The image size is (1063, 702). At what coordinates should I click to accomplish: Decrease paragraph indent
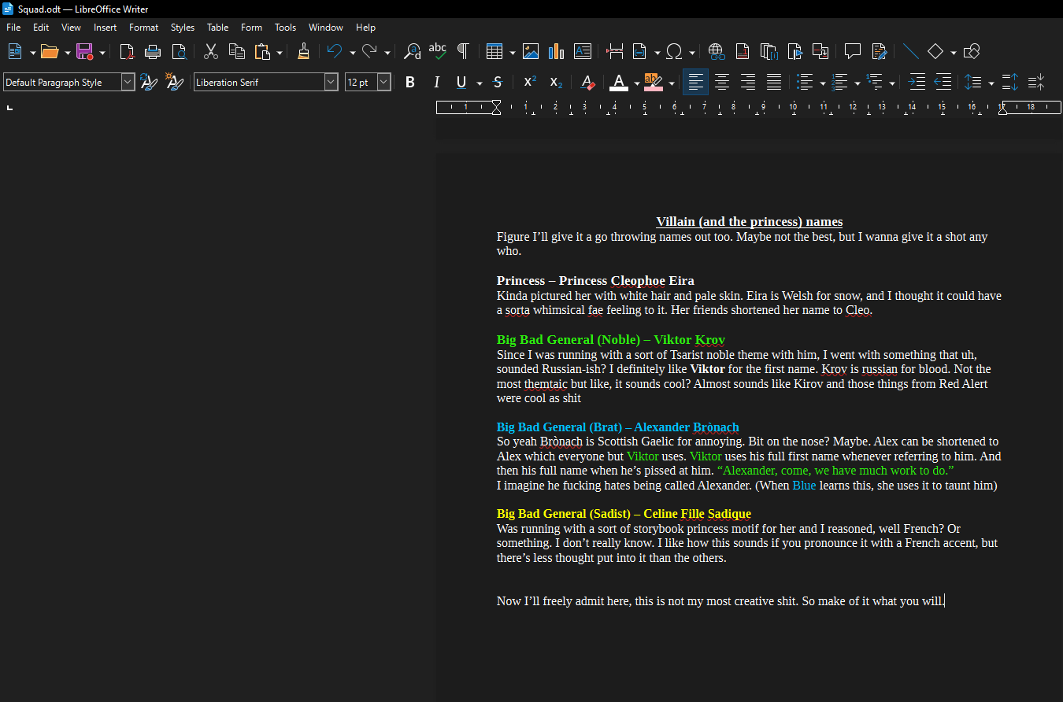[x=943, y=82]
